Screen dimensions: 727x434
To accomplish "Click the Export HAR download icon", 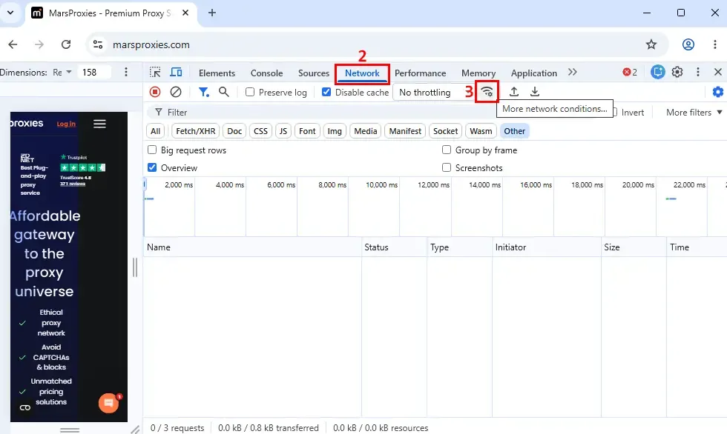I will pos(535,92).
